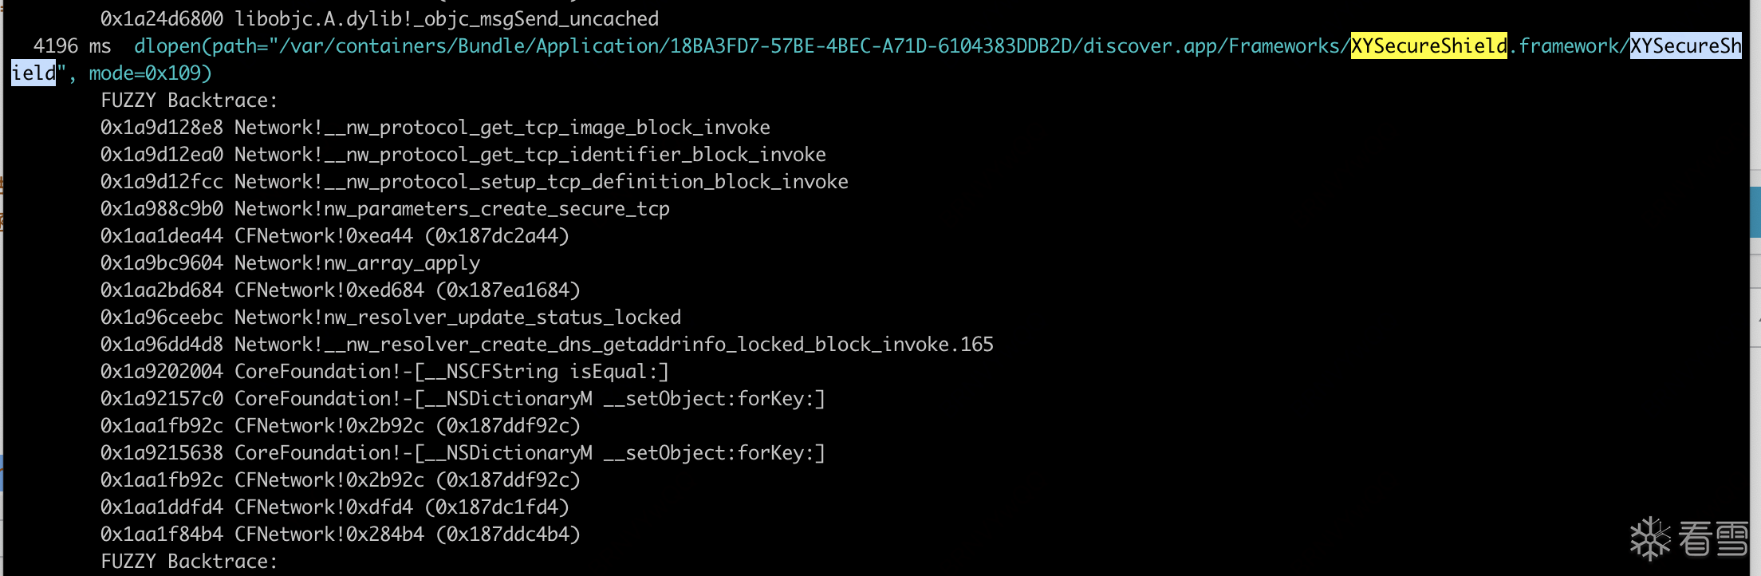
Task: Click the selected XYSecureSh text at line end
Action: point(1685,46)
